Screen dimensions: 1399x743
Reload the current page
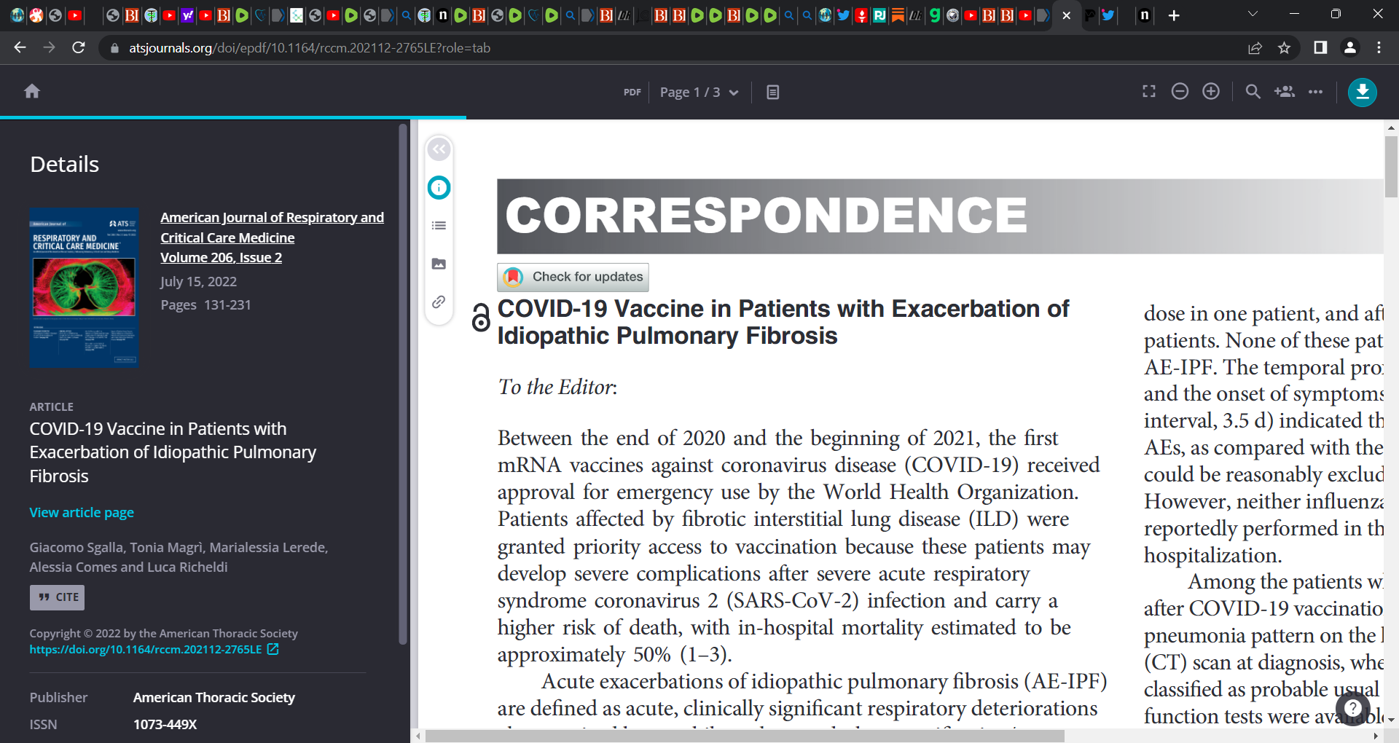pyautogui.click(x=79, y=47)
